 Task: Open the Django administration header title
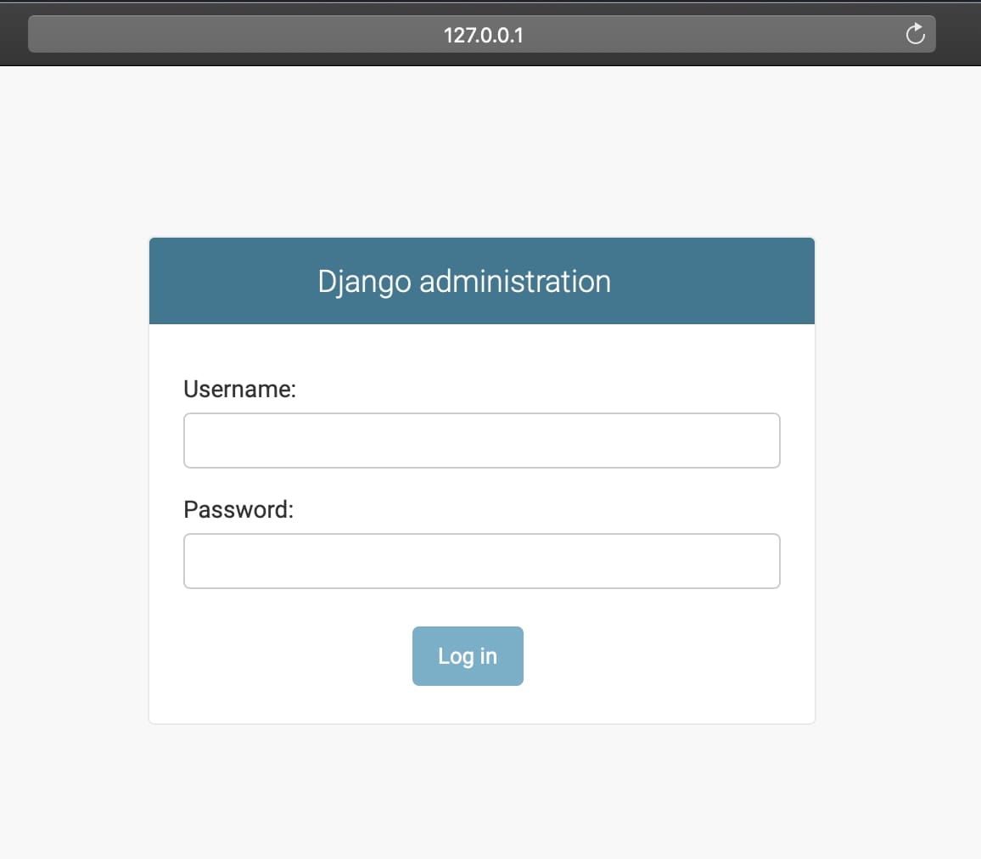(x=464, y=282)
